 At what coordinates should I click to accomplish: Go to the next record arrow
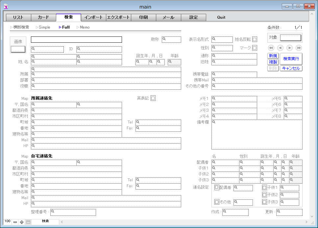pyautogui.click(x=289, y=48)
